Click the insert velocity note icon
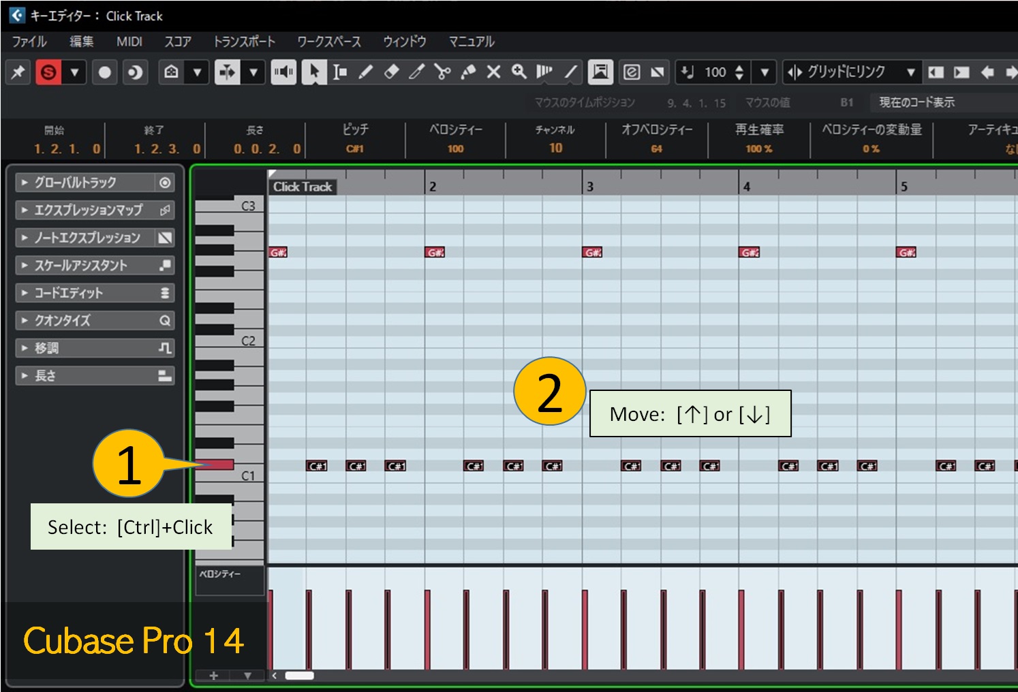This screenshot has width=1018, height=692. [x=688, y=72]
